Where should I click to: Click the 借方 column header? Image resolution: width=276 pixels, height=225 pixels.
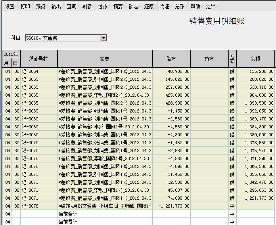coord(171,59)
